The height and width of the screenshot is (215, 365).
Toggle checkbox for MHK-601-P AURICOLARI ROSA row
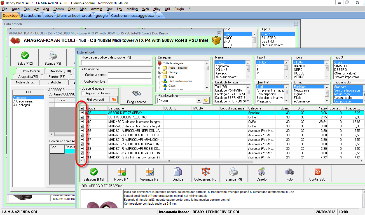click(82, 144)
